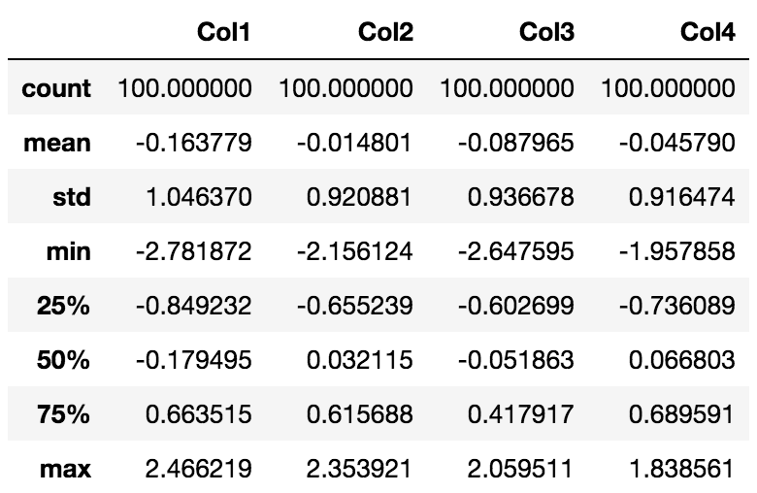Image resolution: width=757 pixels, height=493 pixels.
Task: Select the Col1 column header
Action: 223,32
